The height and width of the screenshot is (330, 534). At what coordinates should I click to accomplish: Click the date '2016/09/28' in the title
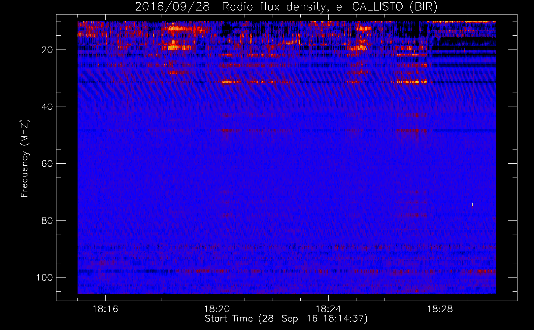point(172,7)
